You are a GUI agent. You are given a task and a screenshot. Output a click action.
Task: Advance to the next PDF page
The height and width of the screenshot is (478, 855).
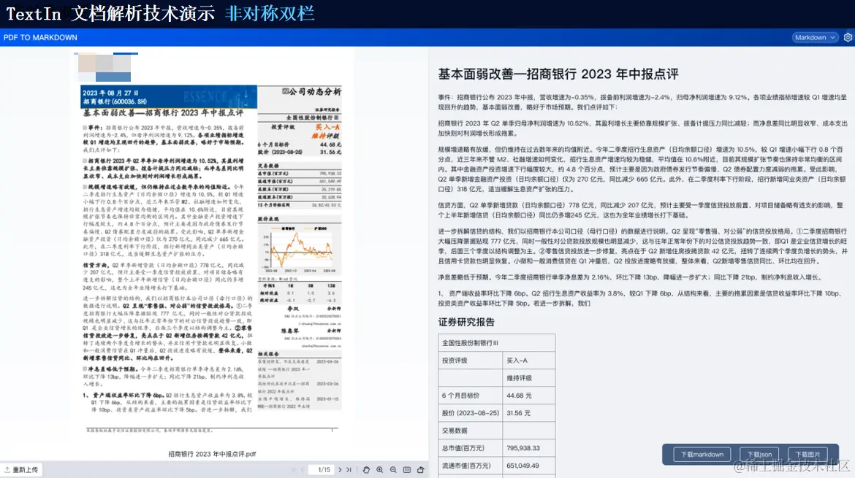[x=341, y=469]
